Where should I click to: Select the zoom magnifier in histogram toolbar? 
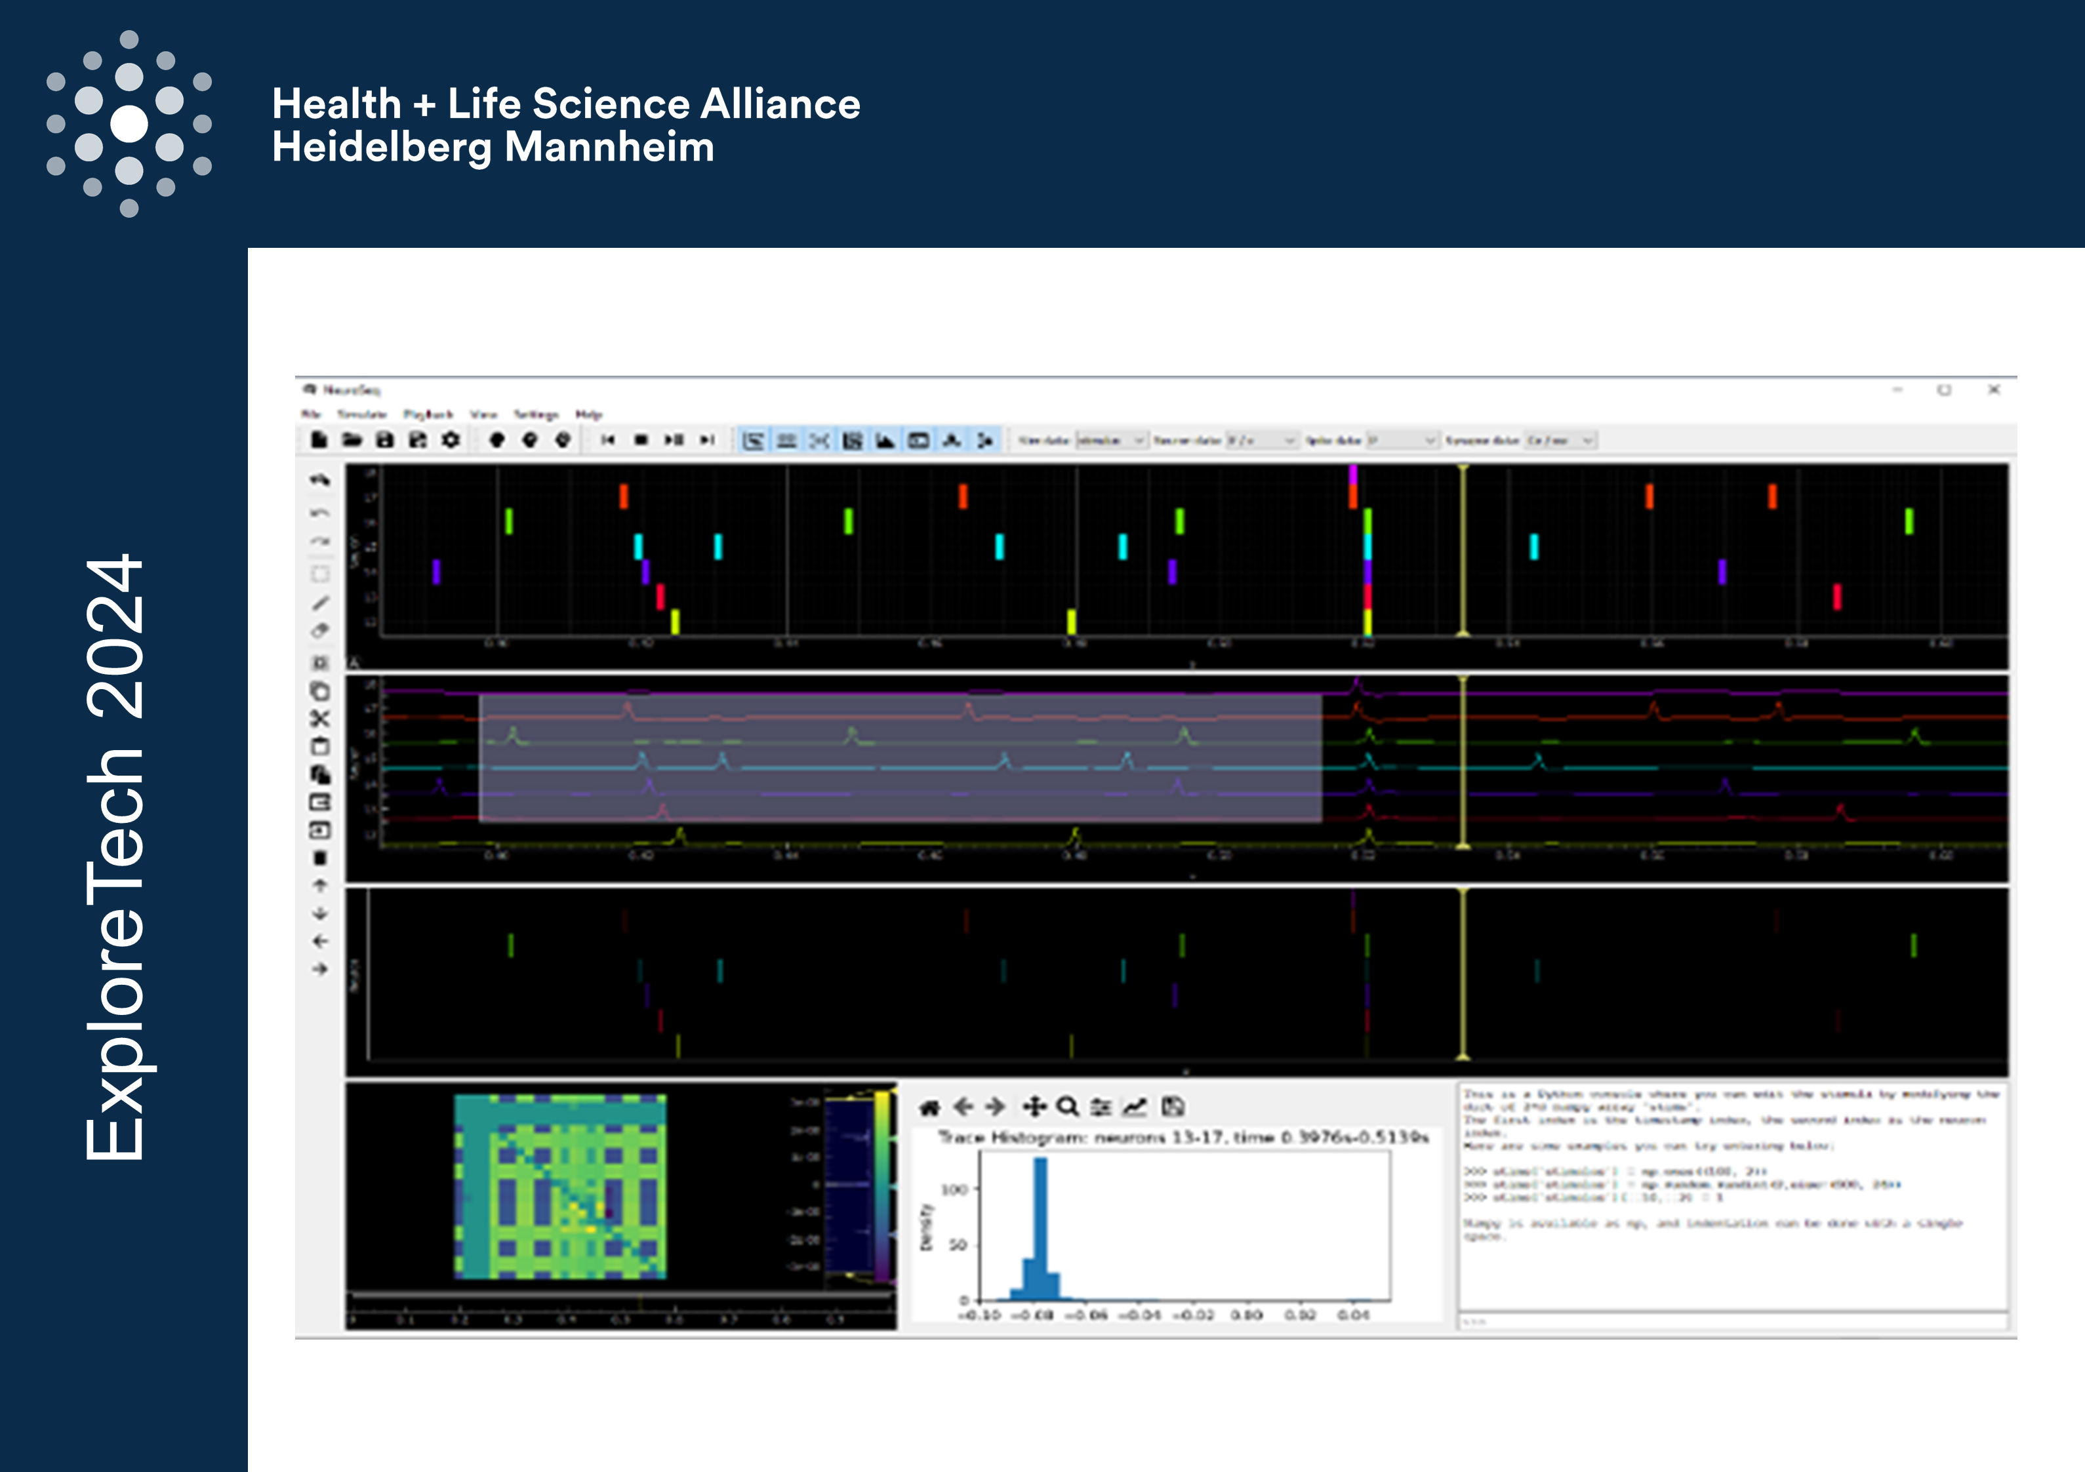[x=1068, y=1107]
